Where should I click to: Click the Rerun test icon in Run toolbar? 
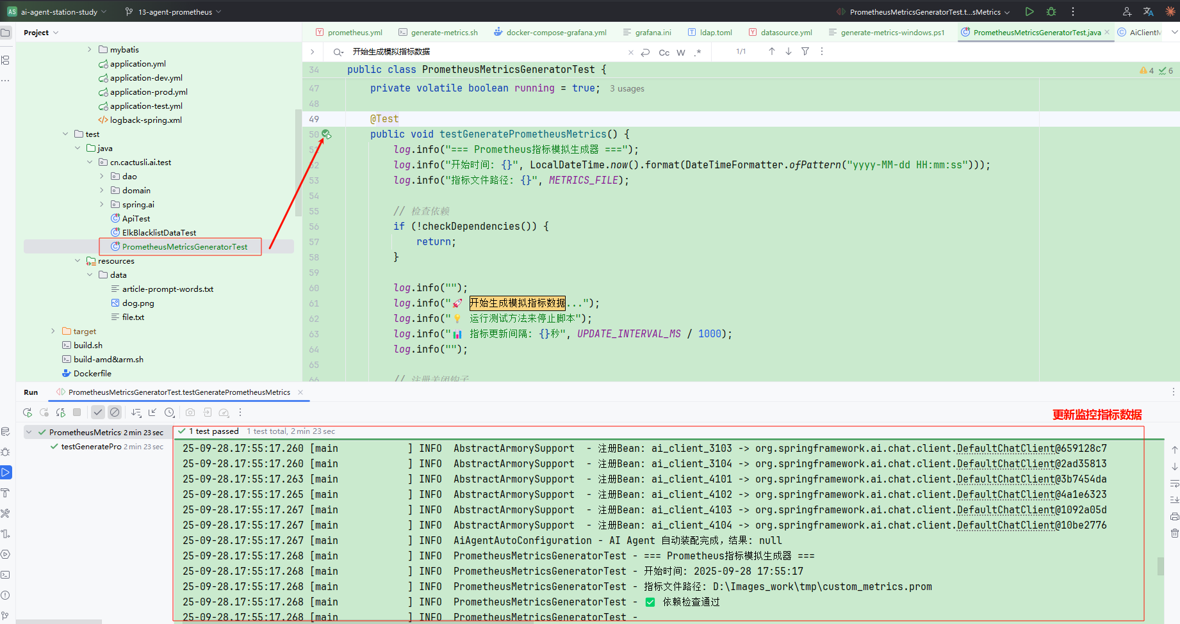tap(28, 413)
